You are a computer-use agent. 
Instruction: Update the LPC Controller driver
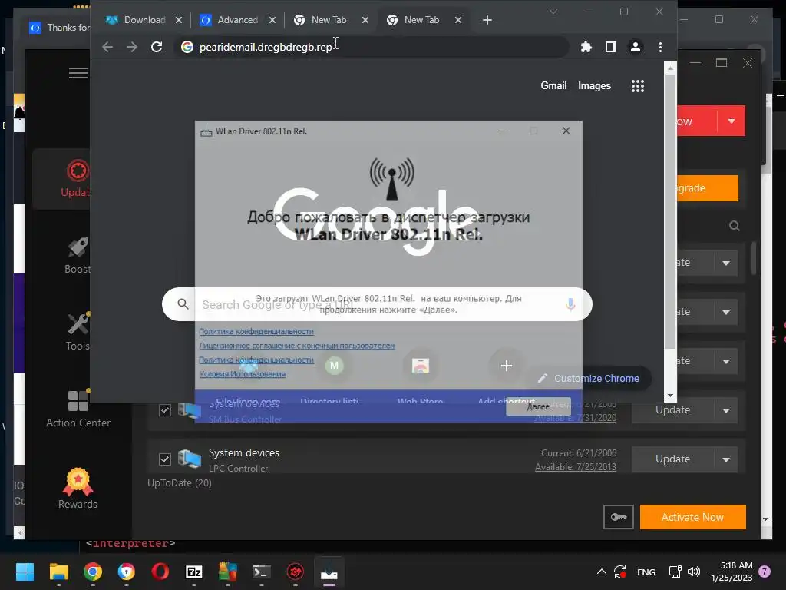[672, 459]
